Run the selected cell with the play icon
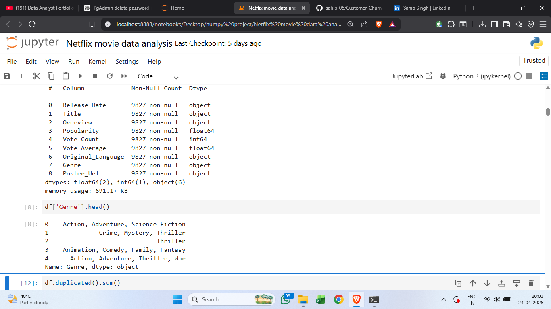Screen dimensions: 551x309 [x=80, y=76]
